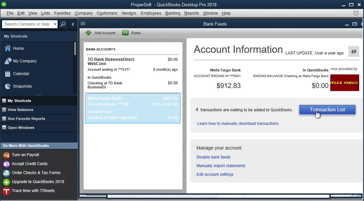Screen dimensions: 364x201
Task: Click Disable bank feeds link
Action: pyautogui.click(x=213, y=157)
